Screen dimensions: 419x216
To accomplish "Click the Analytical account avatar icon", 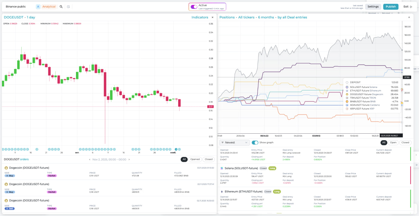I will pyautogui.click(x=38, y=7).
